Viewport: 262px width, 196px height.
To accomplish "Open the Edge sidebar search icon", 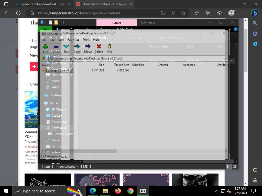I will click(255, 23).
